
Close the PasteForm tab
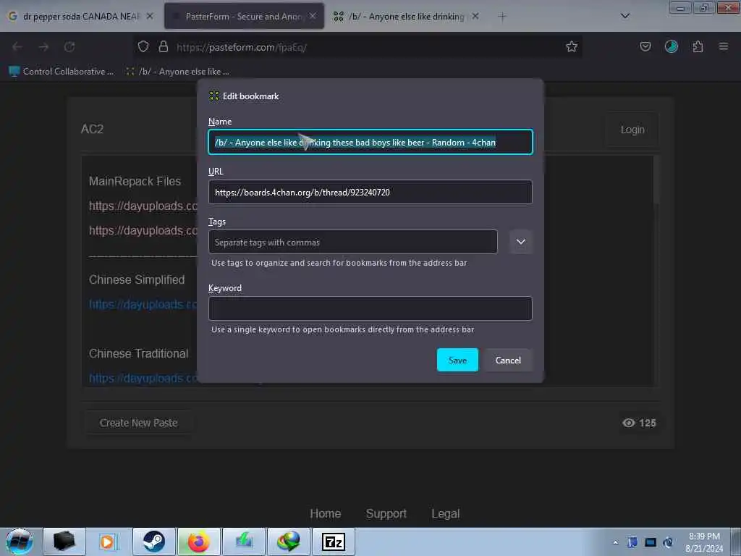(x=313, y=16)
